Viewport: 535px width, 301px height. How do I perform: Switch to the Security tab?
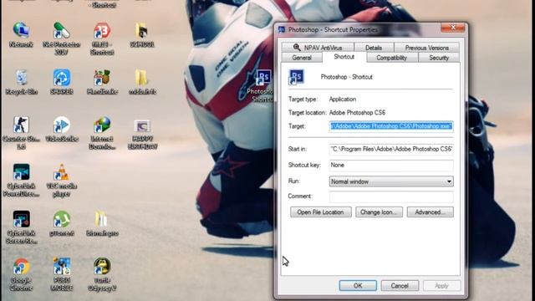[x=439, y=58]
